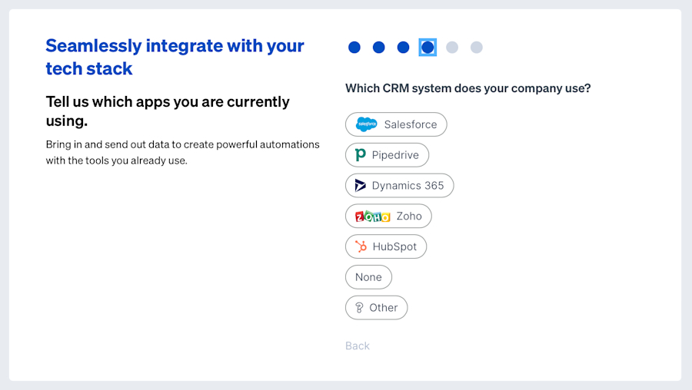Jump to the first progress step dot
The width and height of the screenshot is (692, 390).
click(x=354, y=48)
